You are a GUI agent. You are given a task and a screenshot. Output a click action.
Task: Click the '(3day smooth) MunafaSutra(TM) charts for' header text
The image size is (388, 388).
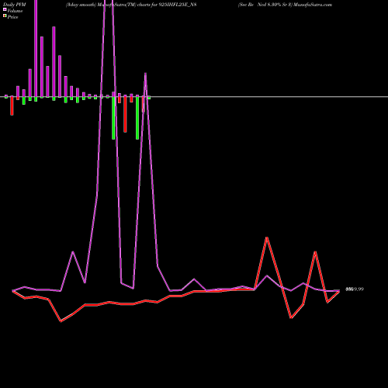pyautogui.click(x=112, y=5)
